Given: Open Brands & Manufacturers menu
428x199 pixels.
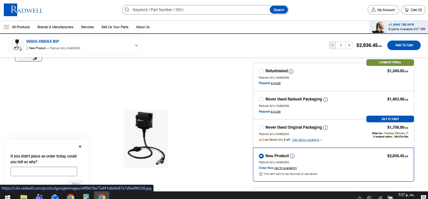Looking at the screenshot, I should point(55,27).
